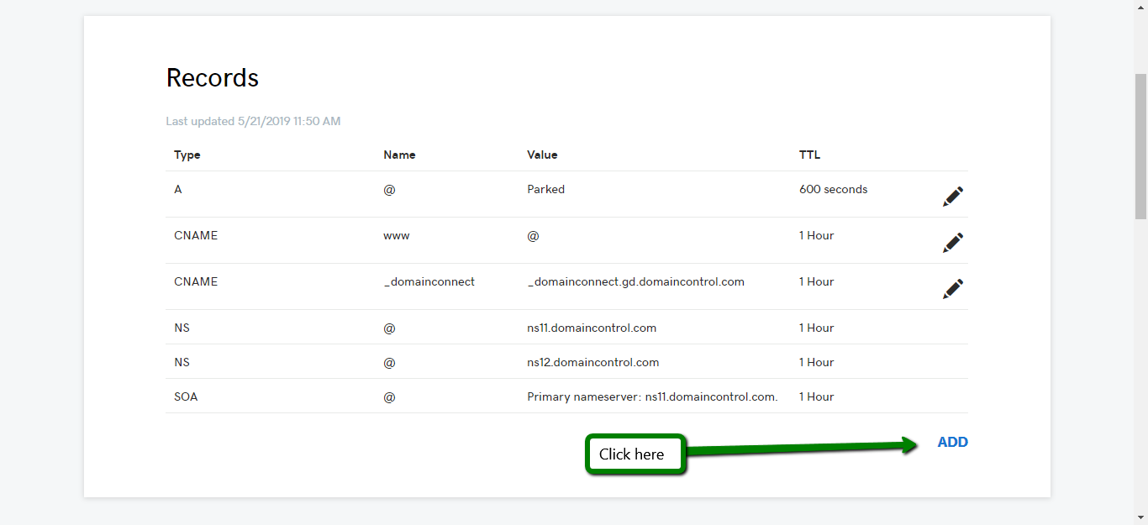Click the Value column header
Viewport: 1148px width, 525px height.
pos(542,155)
